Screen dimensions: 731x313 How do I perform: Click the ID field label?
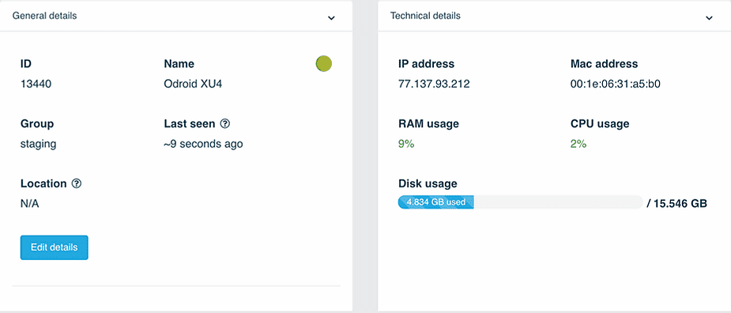click(25, 64)
